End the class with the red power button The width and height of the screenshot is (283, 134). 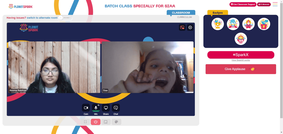[96, 122]
